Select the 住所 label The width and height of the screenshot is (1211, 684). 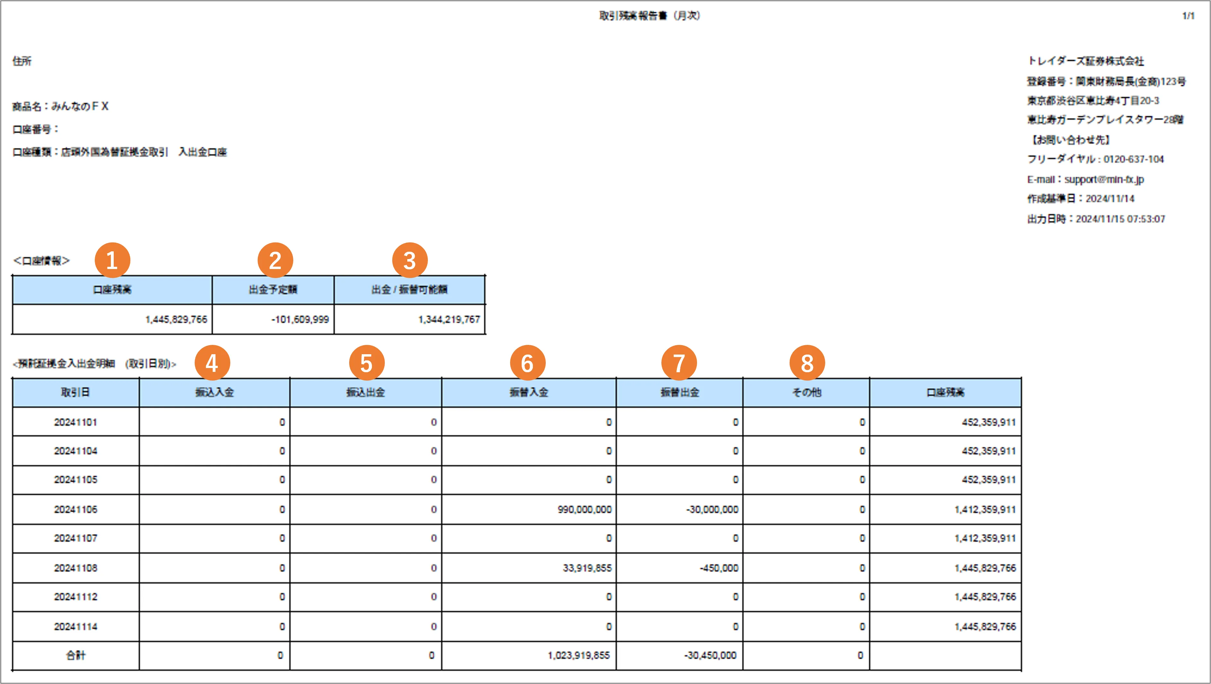(x=22, y=61)
